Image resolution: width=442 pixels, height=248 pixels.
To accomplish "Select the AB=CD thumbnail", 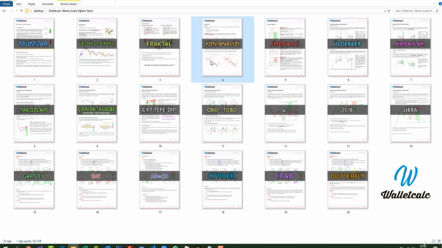I will [x=160, y=179].
